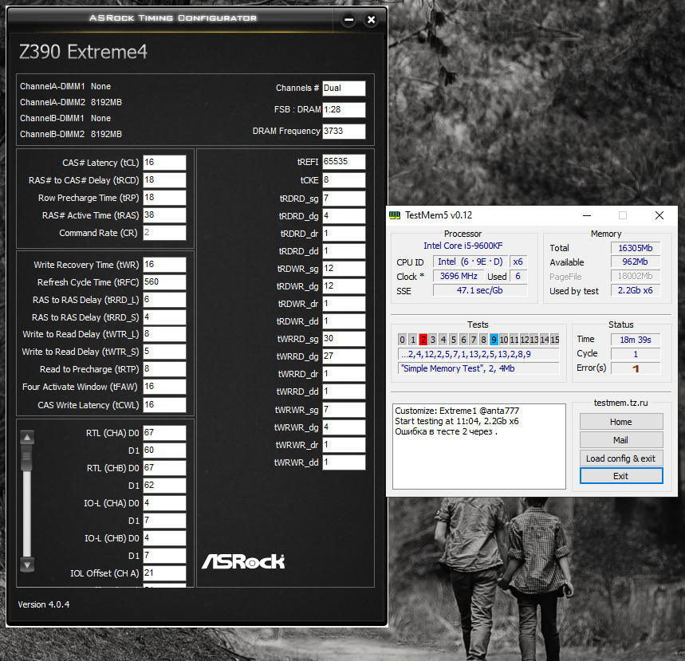Click Load config & exit button

620,458
